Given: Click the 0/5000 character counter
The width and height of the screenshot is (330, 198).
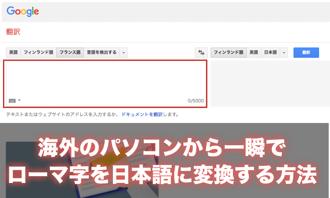Looking at the screenshot, I should tap(195, 101).
